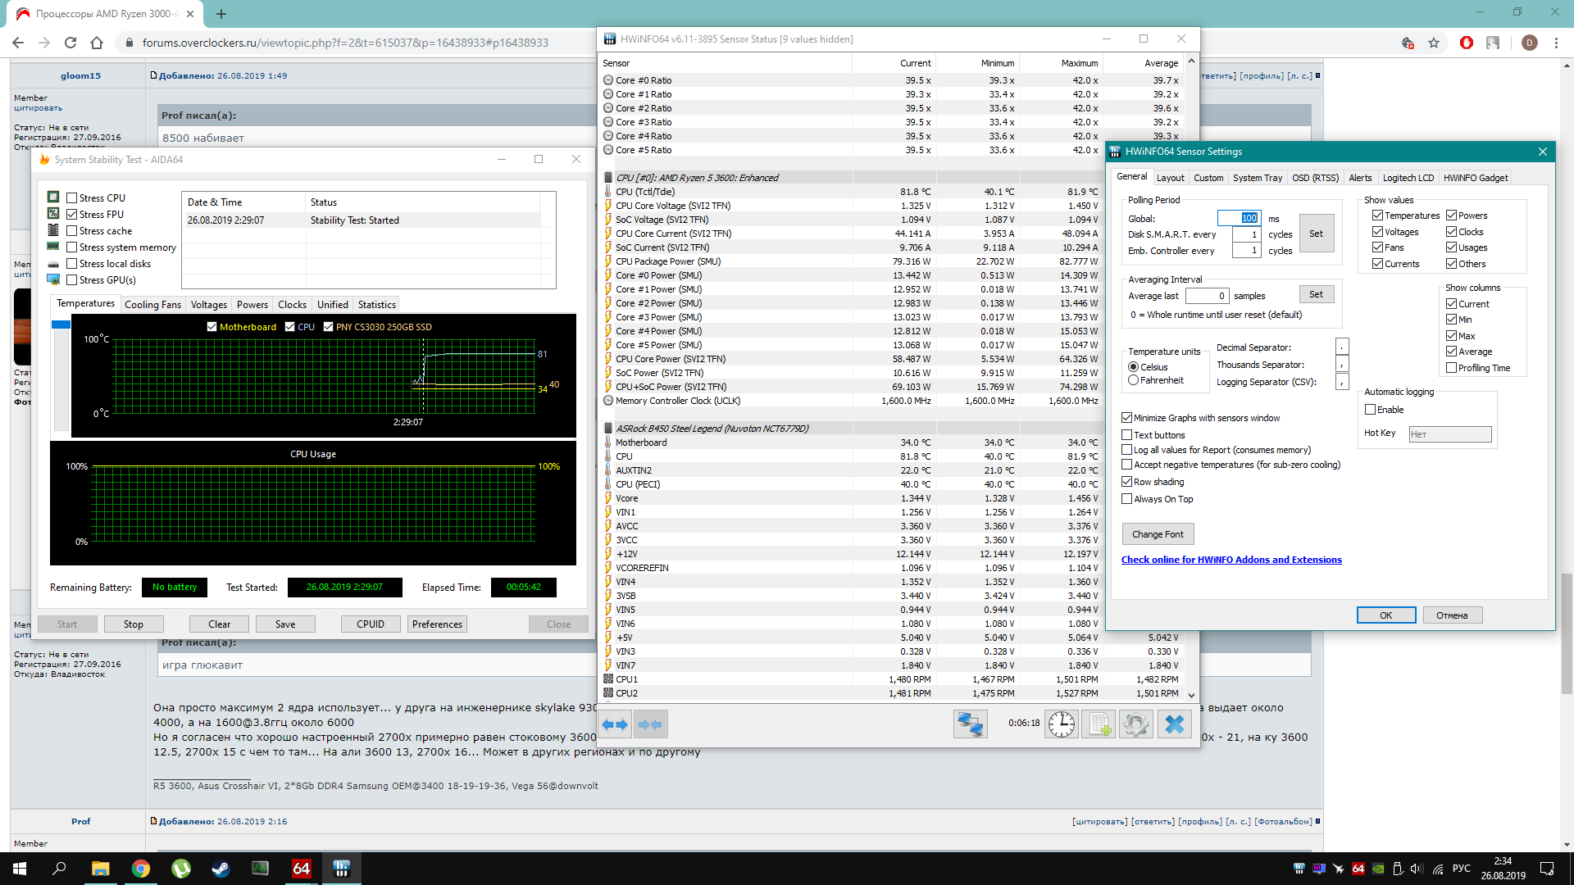
Task: Switch to the Cooling Fans tab
Action: point(152,305)
